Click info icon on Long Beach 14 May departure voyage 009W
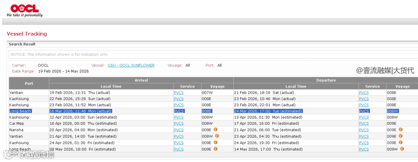This screenshot has height=162, width=418. click(402, 149)
